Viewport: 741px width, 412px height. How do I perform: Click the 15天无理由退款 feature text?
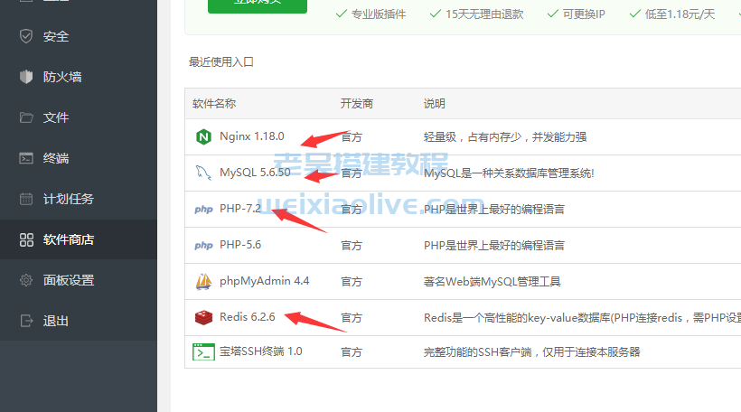click(x=484, y=14)
